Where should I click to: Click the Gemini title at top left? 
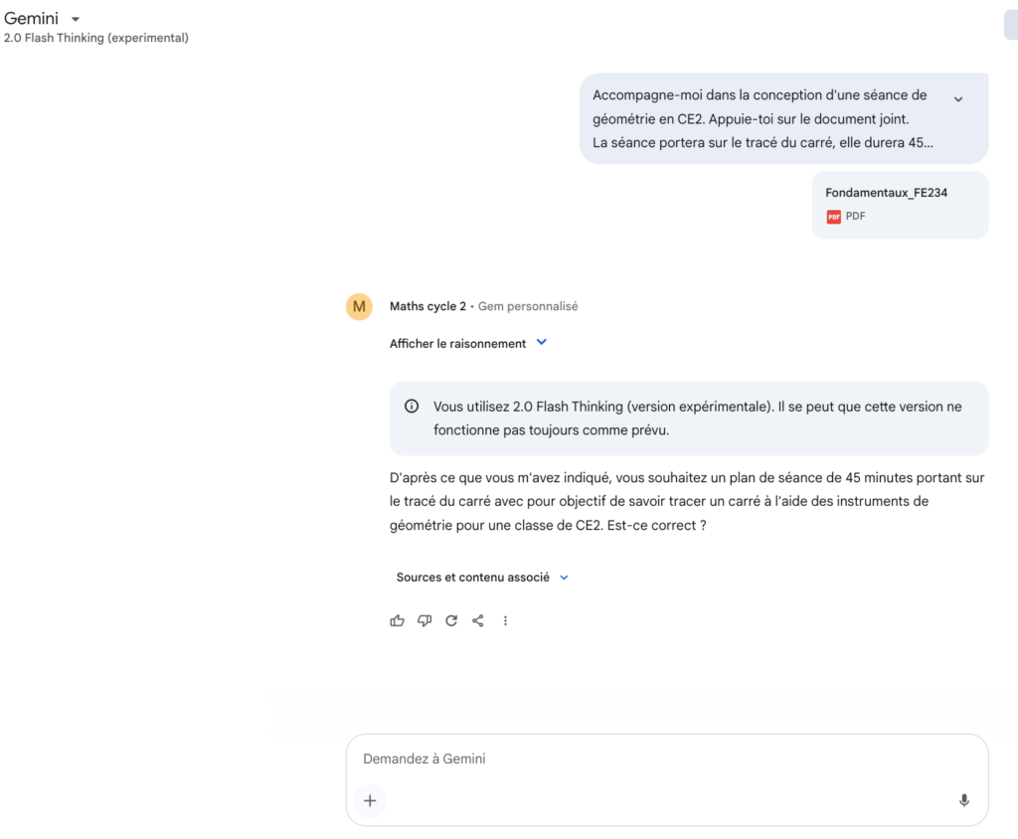[x=32, y=19]
